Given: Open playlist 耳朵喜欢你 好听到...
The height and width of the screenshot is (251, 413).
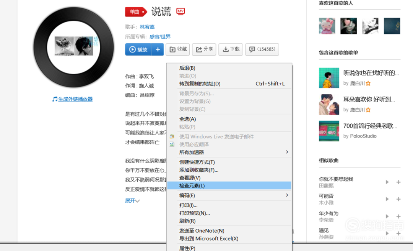Looking at the screenshot, I should click(369, 100).
